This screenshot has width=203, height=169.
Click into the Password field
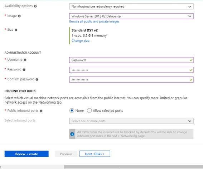click(x=131, y=70)
